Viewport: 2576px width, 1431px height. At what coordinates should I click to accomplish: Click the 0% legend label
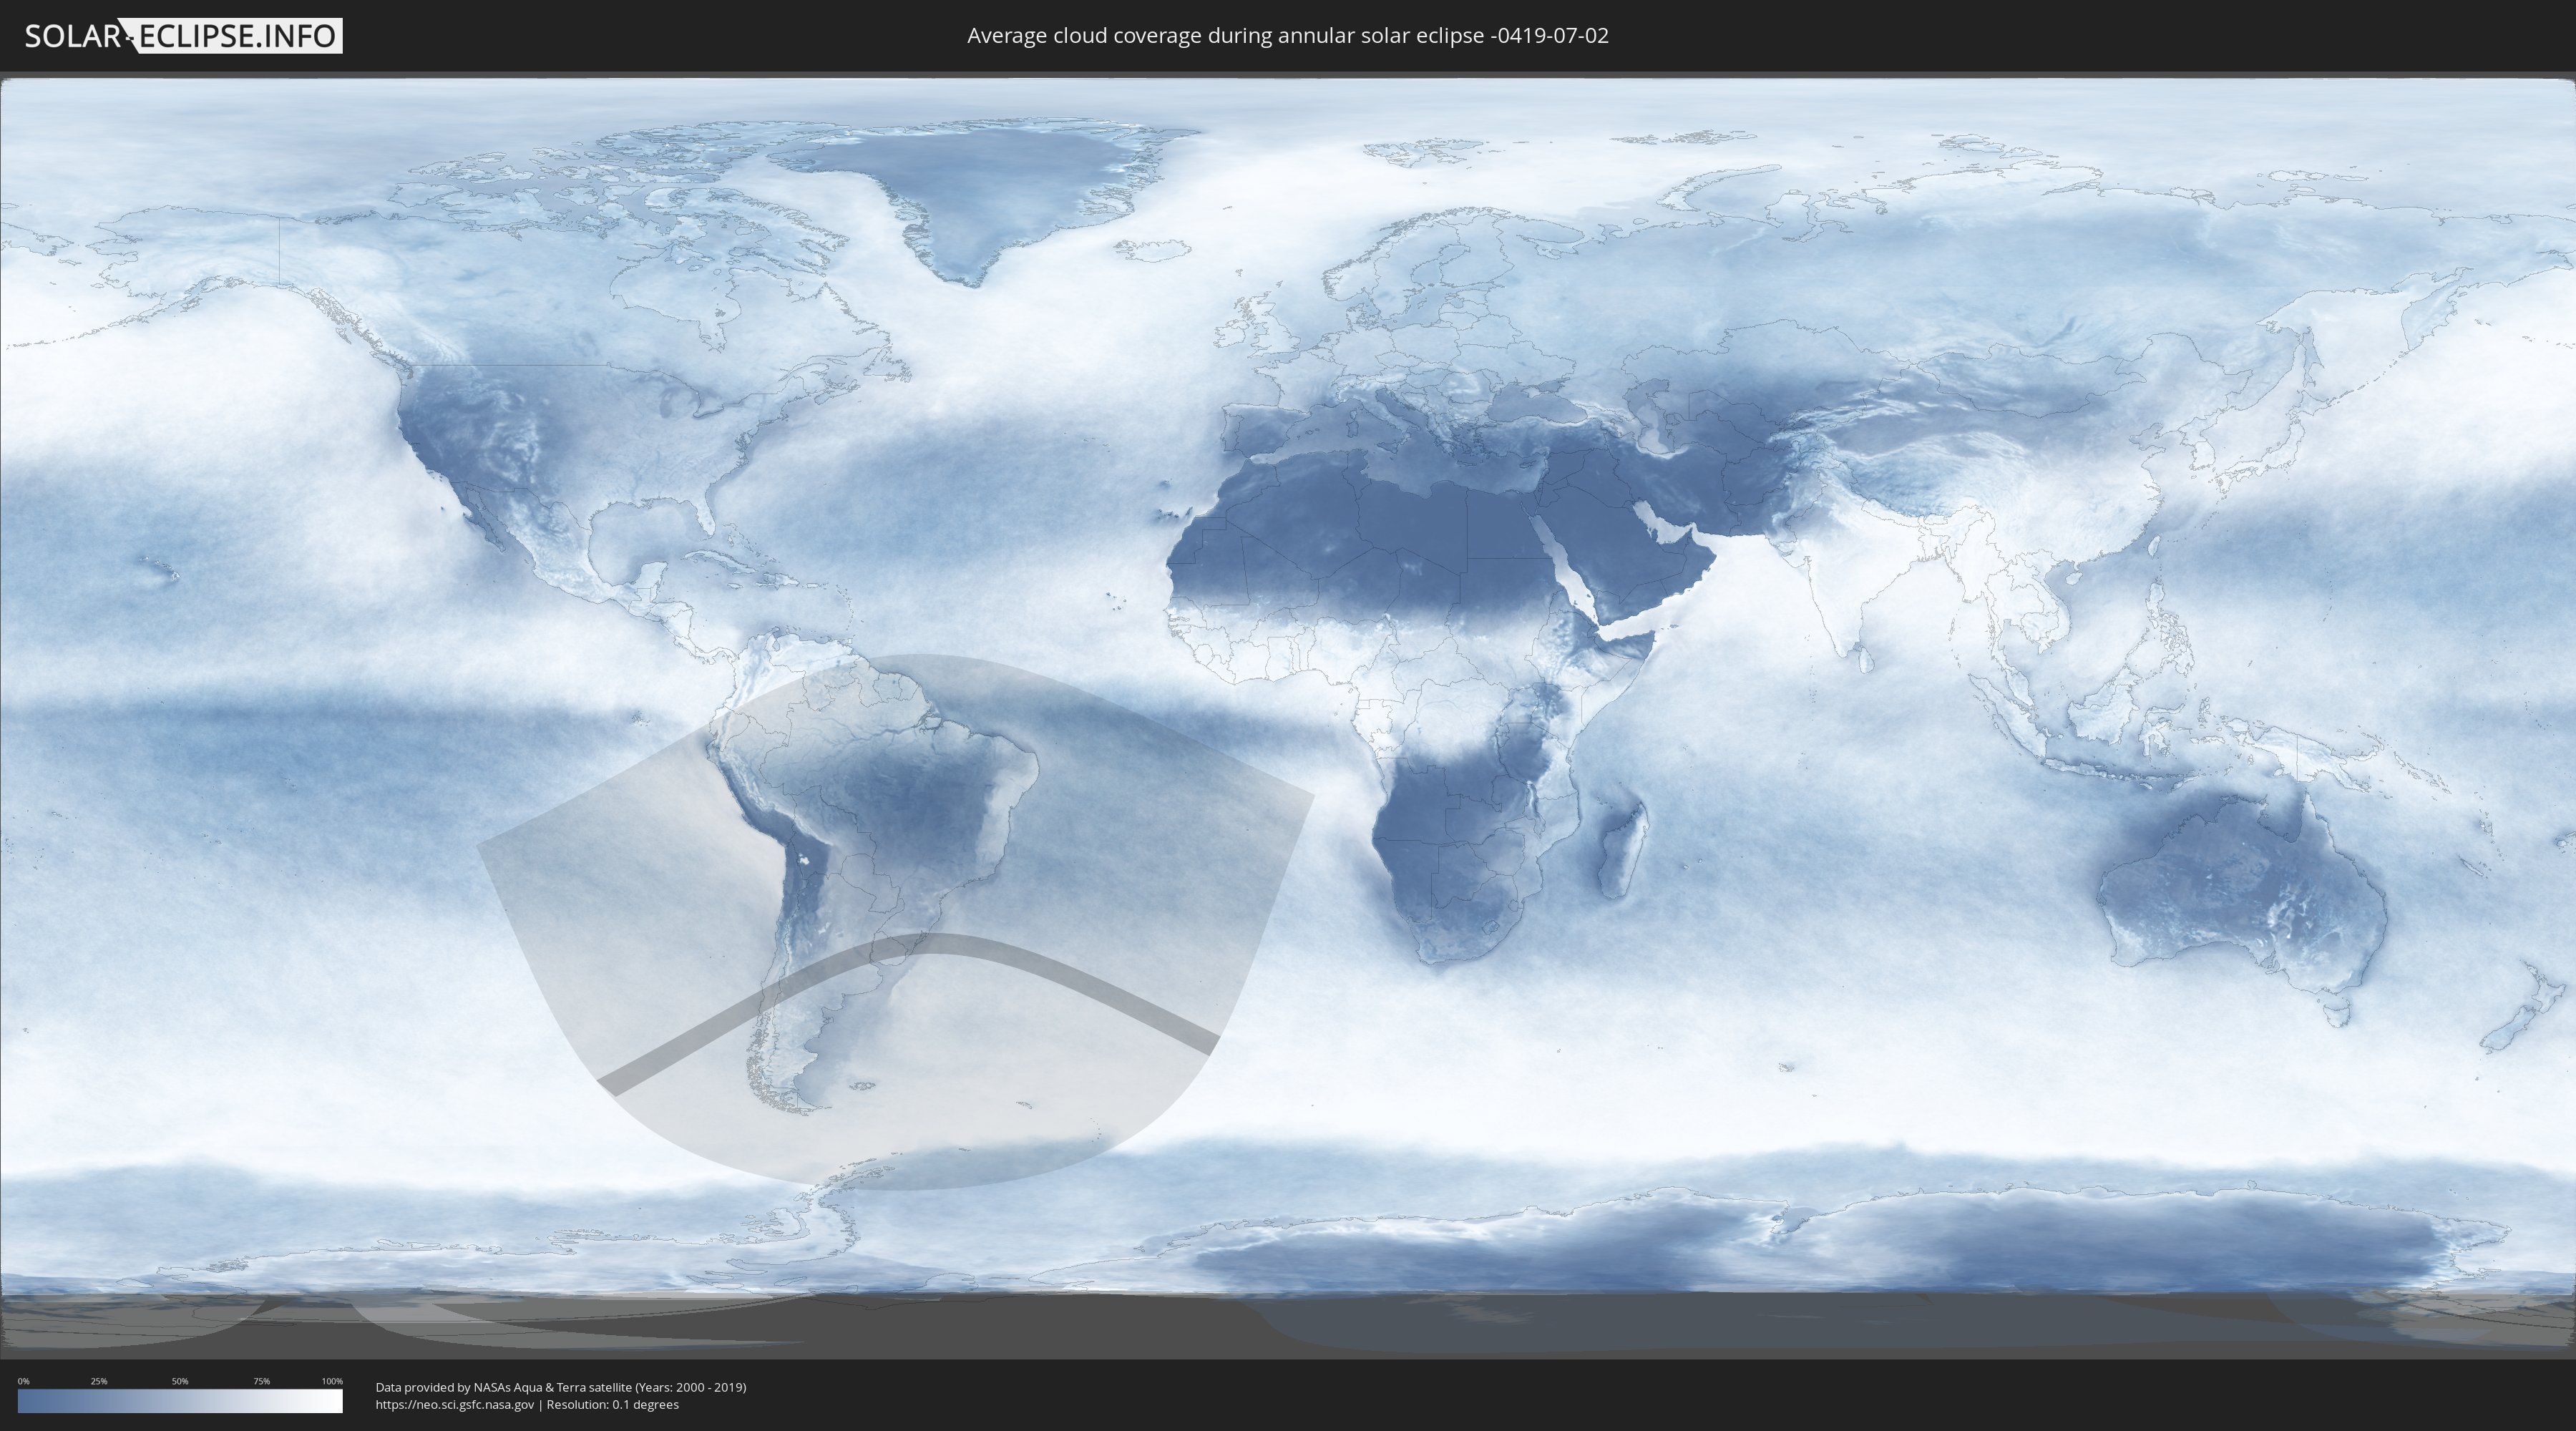pyautogui.click(x=23, y=1381)
